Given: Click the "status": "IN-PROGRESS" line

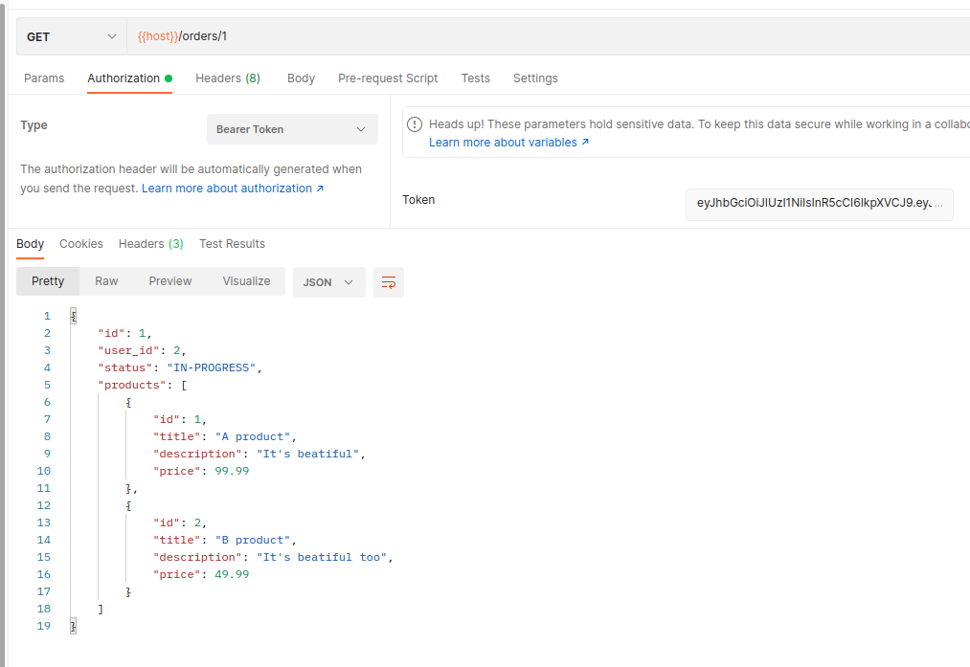Looking at the screenshot, I should [180, 367].
